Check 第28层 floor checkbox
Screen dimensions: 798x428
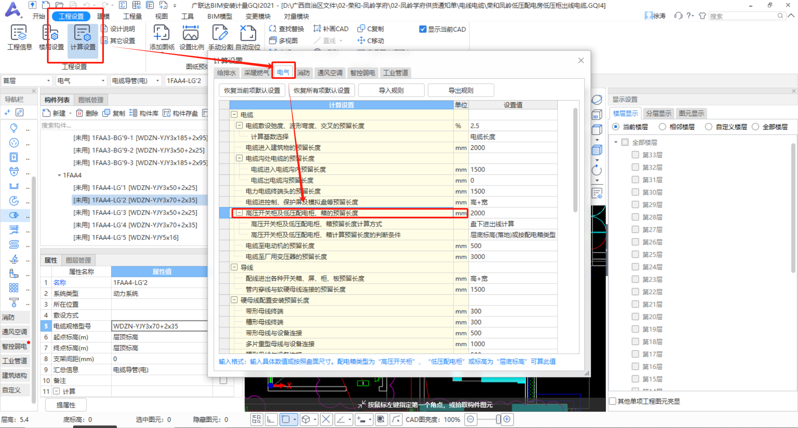[x=635, y=217]
